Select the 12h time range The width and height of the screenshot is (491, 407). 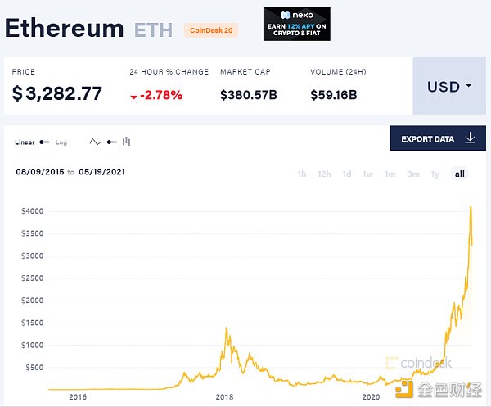click(324, 174)
